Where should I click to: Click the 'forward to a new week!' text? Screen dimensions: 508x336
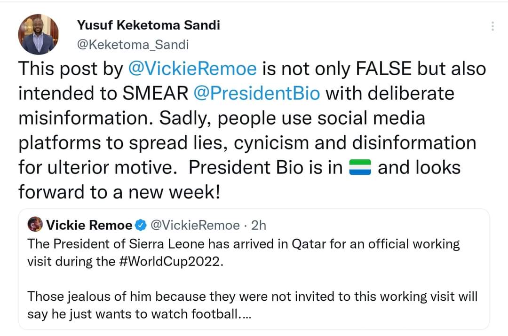coord(119,192)
